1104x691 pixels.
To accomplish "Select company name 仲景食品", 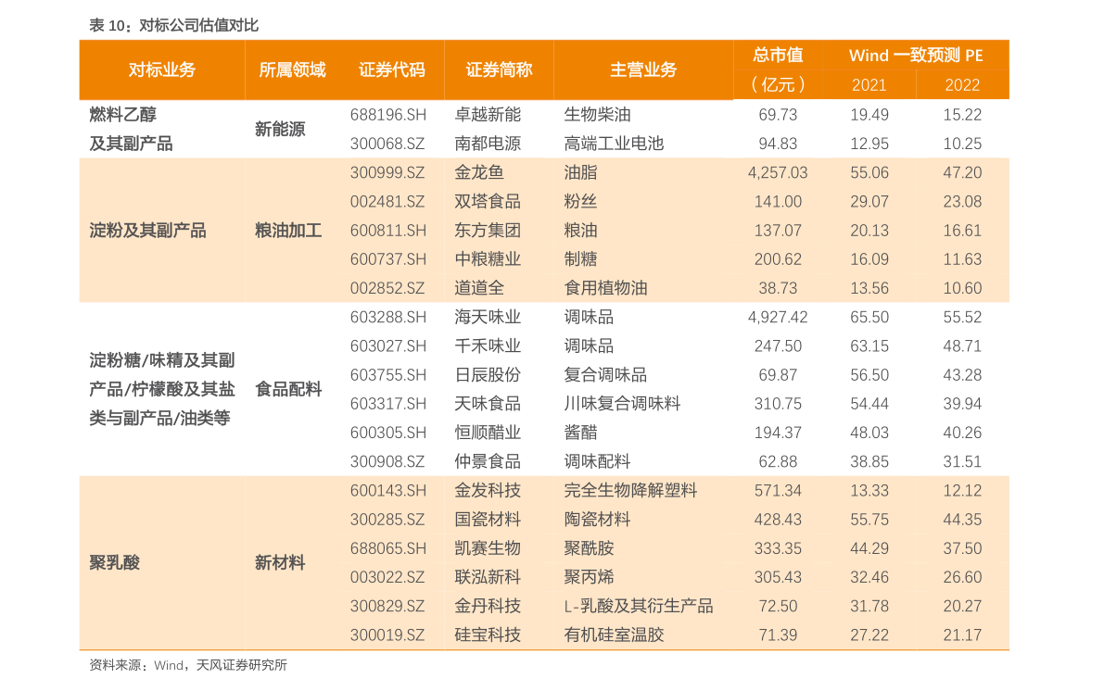I will point(488,461).
